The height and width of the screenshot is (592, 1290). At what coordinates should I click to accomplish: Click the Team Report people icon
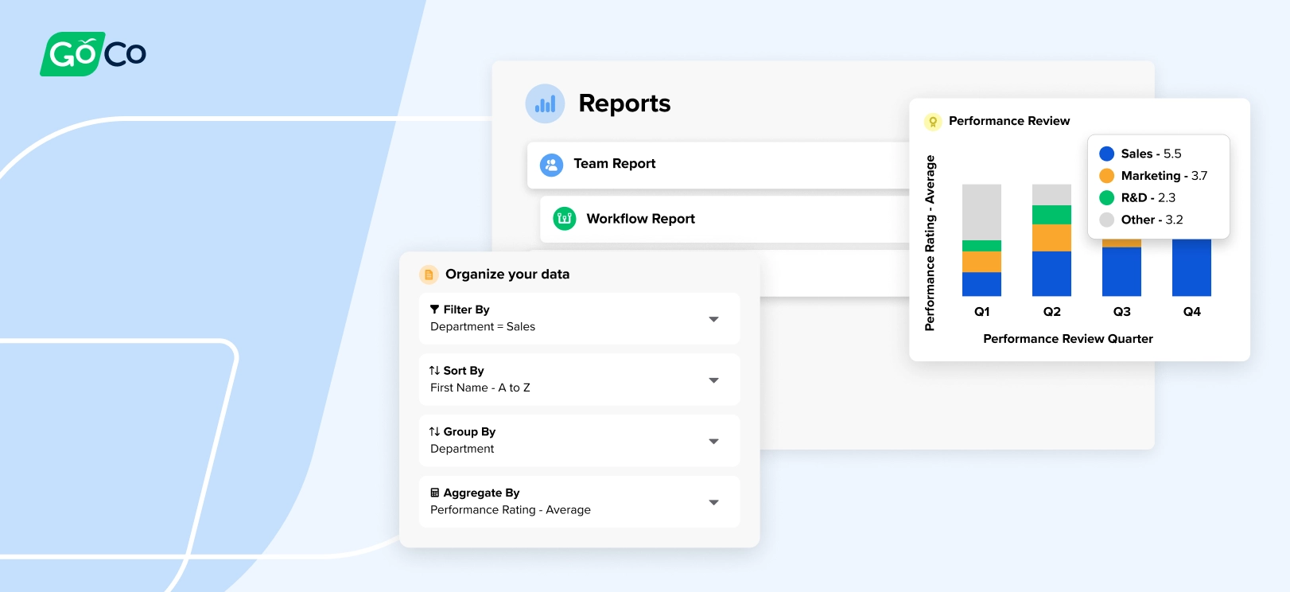pyautogui.click(x=551, y=165)
